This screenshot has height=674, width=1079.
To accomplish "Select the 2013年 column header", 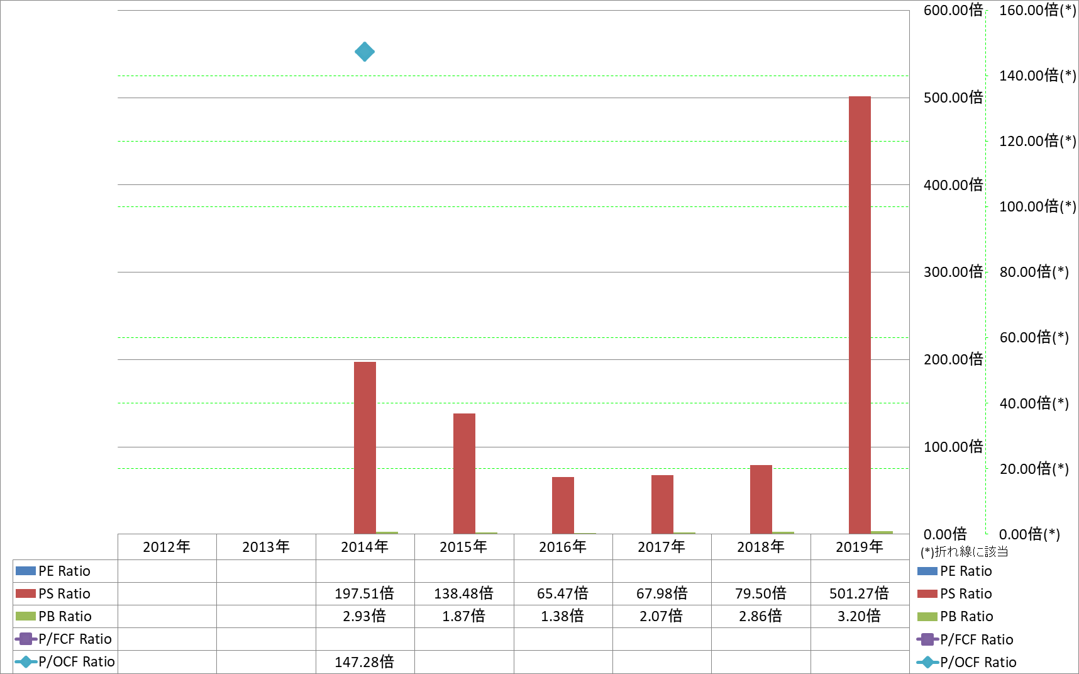I will 266,546.
